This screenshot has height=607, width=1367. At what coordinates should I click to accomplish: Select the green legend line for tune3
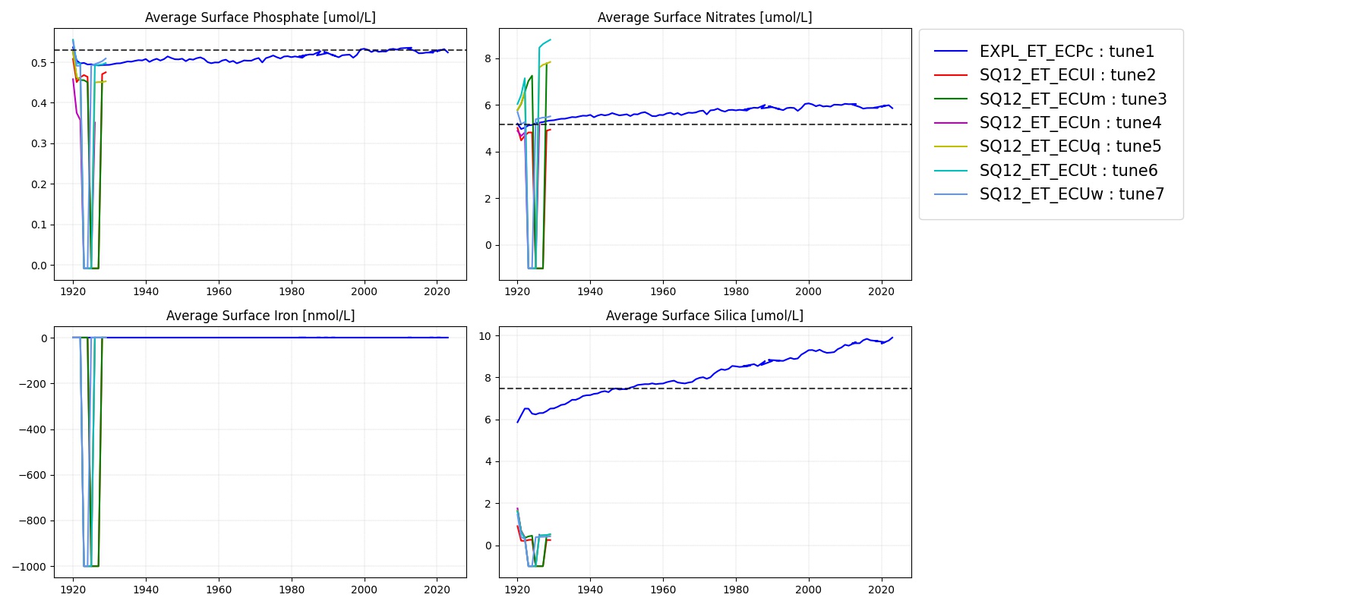tap(951, 99)
